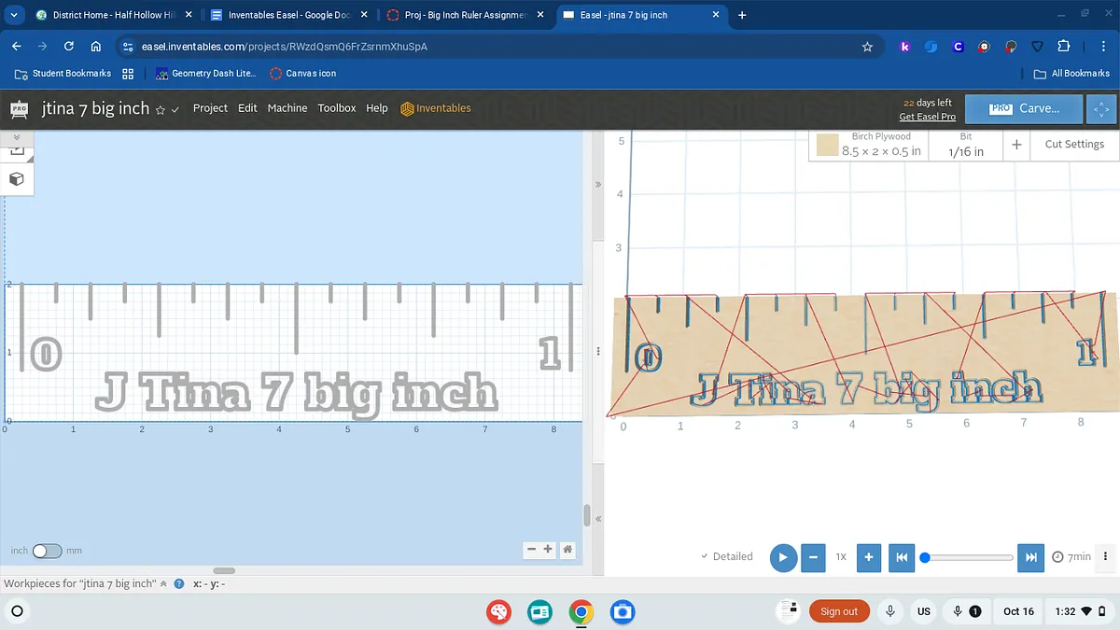This screenshot has height=630, width=1120.
Task: Rewind simulation to the beginning
Action: coord(901,557)
